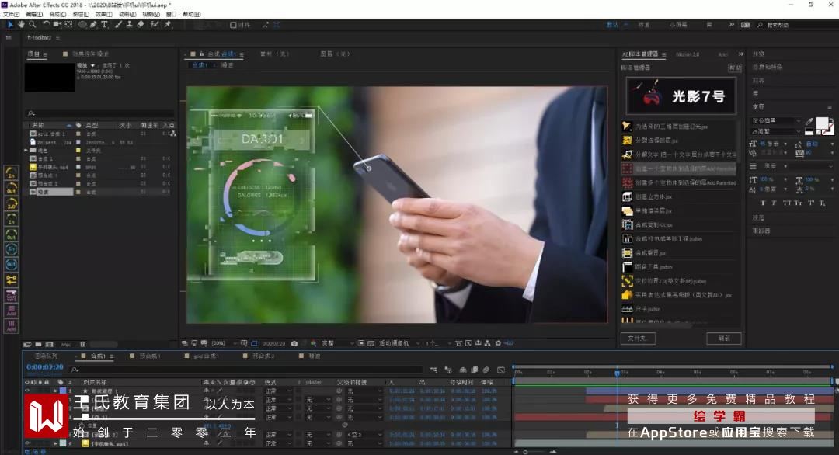839x455 pixels.
Task: Click the 0:00:02:20 current time display in timeline
Action: (x=45, y=367)
